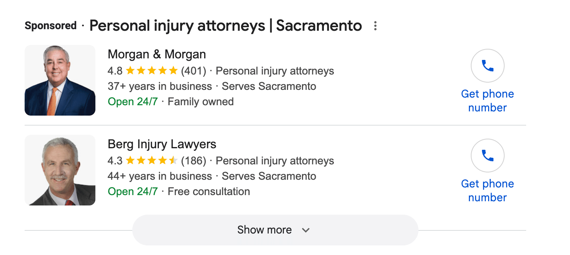Click the Berg Injury Lawyers attorney photo

click(60, 170)
